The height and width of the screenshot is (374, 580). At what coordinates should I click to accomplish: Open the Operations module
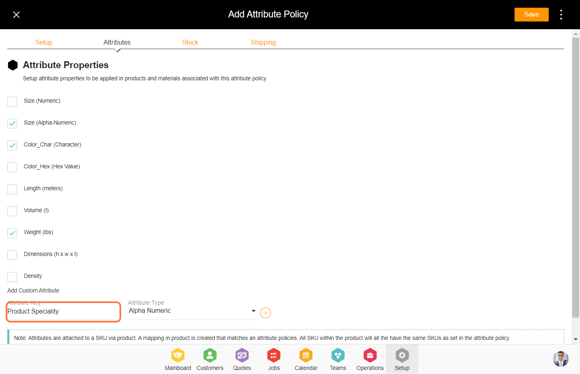(370, 359)
